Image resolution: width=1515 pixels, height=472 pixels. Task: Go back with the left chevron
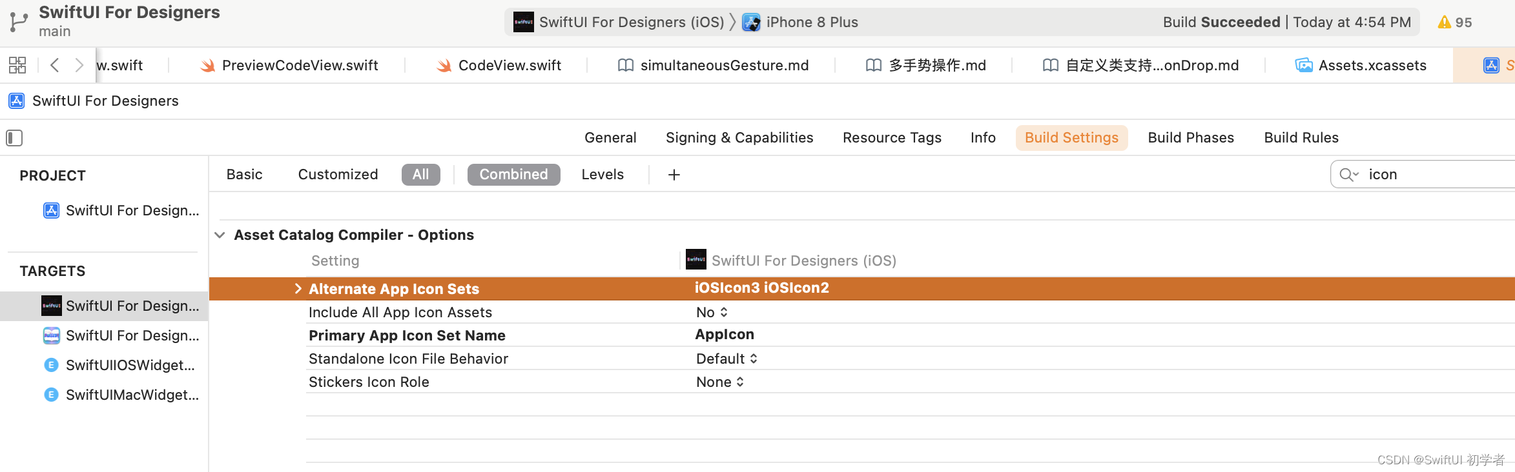55,65
